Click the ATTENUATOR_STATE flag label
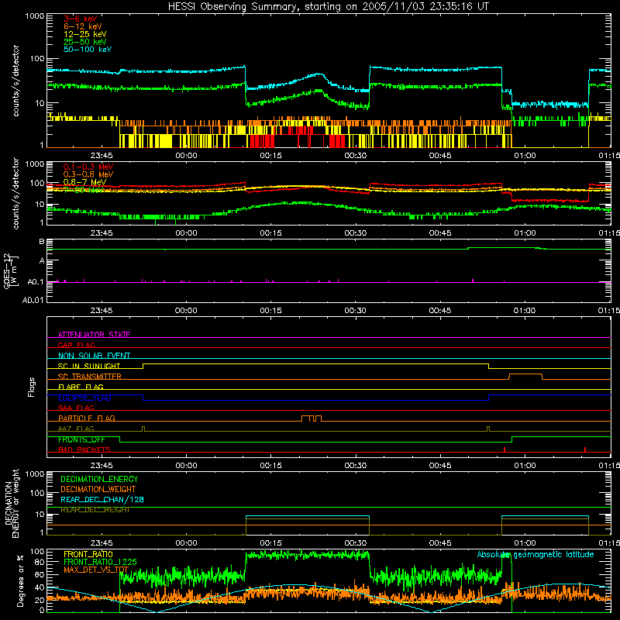Image resolution: width=620 pixels, height=620 pixels. (94, 335)
